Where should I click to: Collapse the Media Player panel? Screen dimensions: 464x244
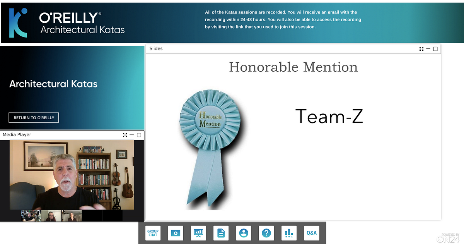(x=131, y=135)
